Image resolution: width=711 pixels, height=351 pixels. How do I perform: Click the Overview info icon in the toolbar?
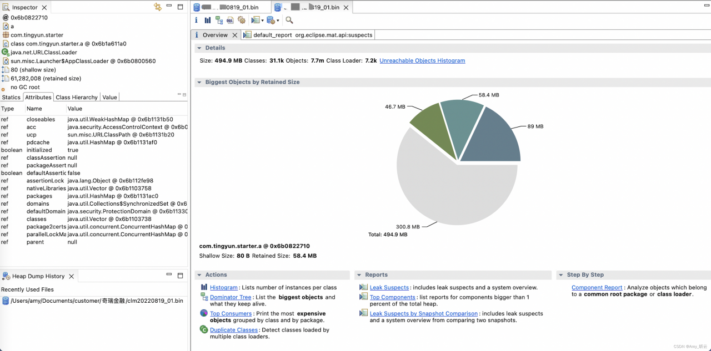(196, 20)
